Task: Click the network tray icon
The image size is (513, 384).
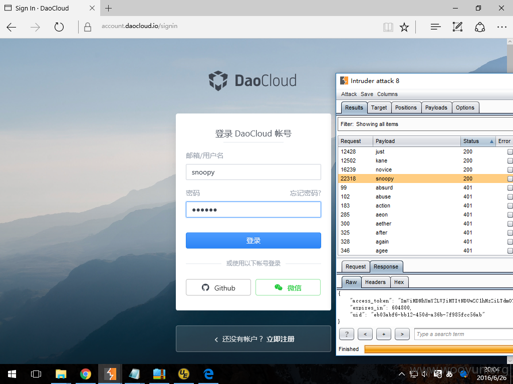Action: (414, 374)
